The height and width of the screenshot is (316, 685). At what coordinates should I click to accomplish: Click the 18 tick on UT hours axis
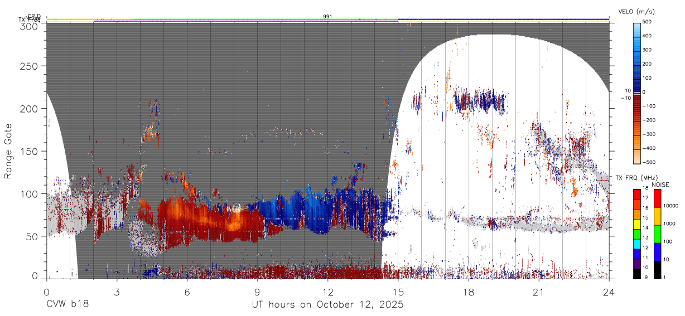tap(469, 292)
